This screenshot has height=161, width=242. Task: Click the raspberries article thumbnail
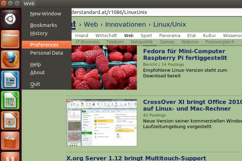coord(104,68)
